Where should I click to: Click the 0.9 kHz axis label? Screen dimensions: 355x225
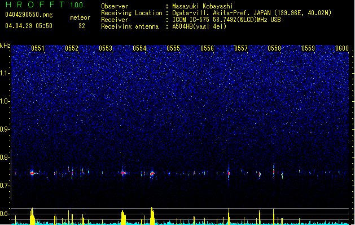[x=5, y=129]
